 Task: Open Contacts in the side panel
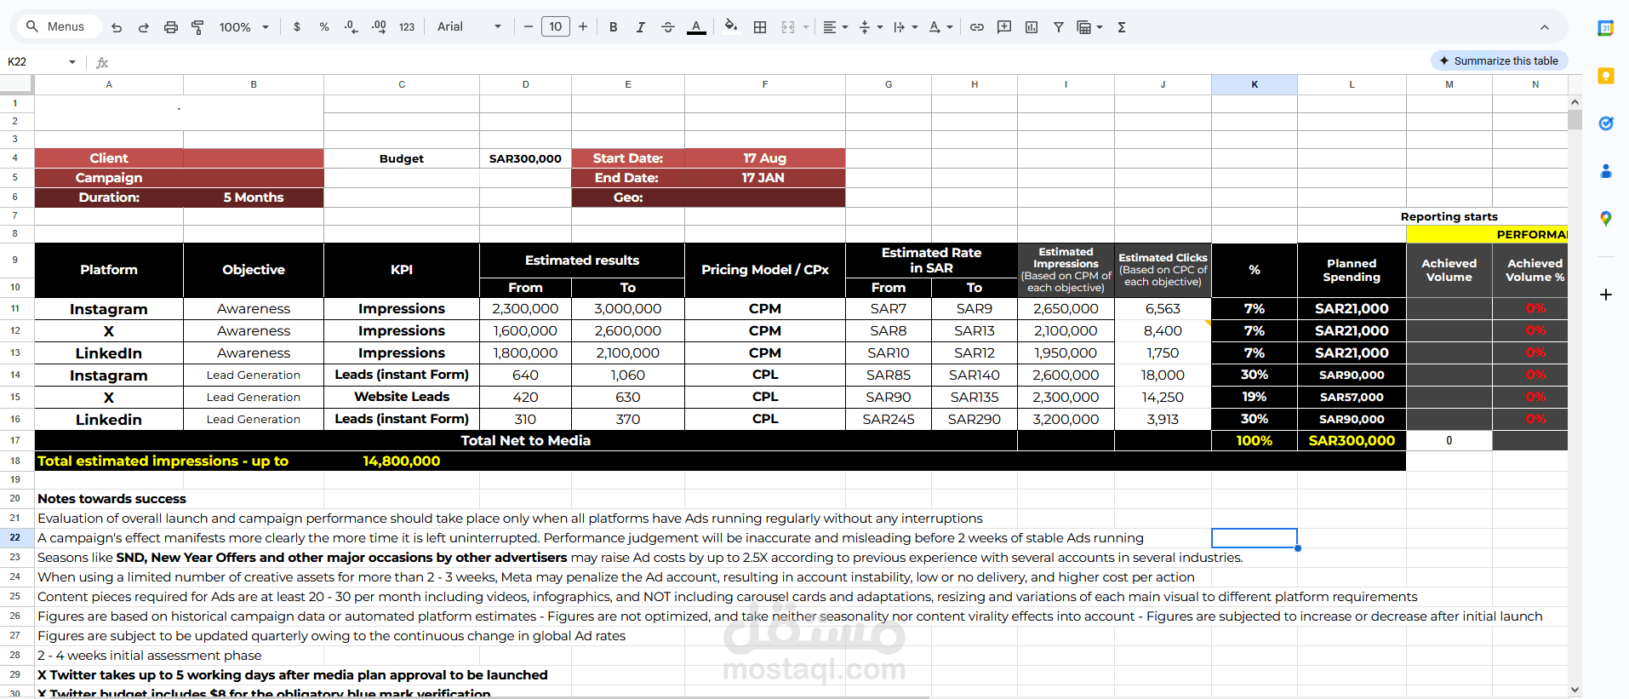[x=1606, y=171]
